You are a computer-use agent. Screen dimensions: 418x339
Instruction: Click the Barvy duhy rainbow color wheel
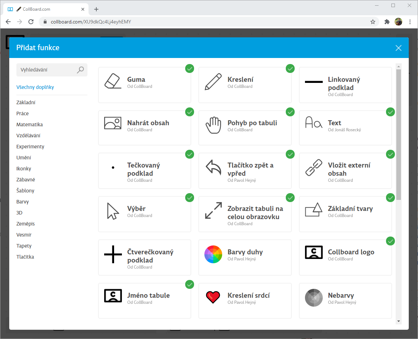point(213,254)
